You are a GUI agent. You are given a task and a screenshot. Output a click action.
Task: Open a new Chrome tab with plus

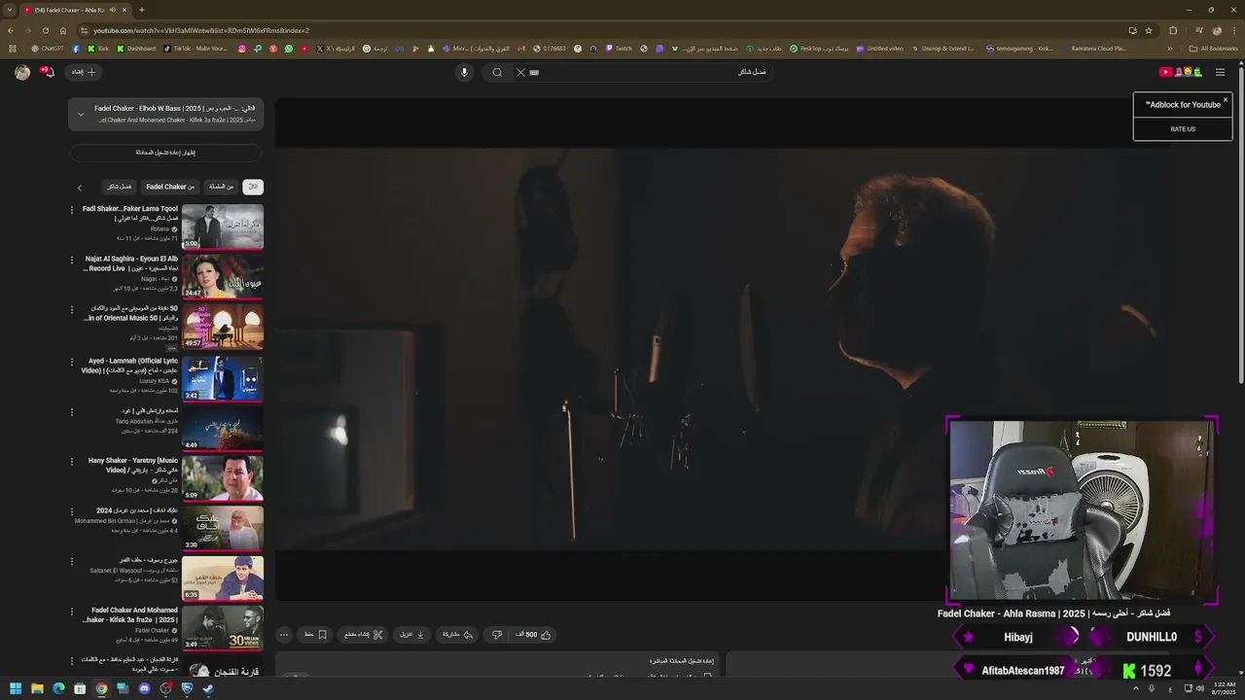click(x=141, y=10)
